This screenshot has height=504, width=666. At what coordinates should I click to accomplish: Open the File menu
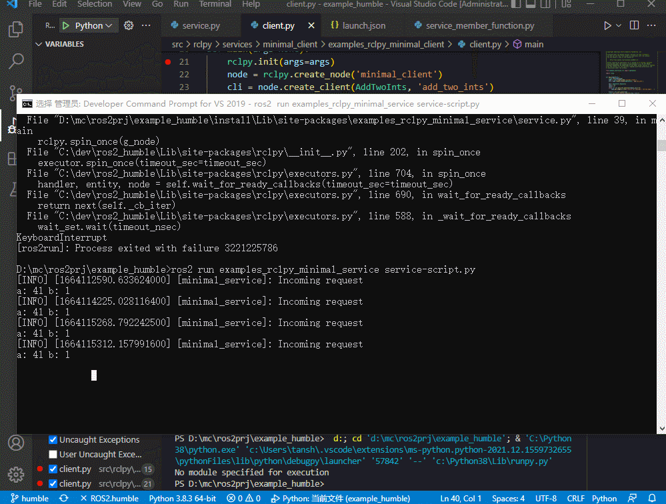point(35,4)
